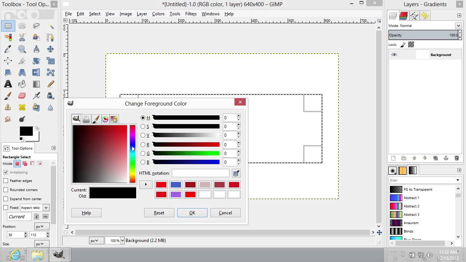Select the Flip tool
This screenshot has height=262, width=466.
pos(36,72)
